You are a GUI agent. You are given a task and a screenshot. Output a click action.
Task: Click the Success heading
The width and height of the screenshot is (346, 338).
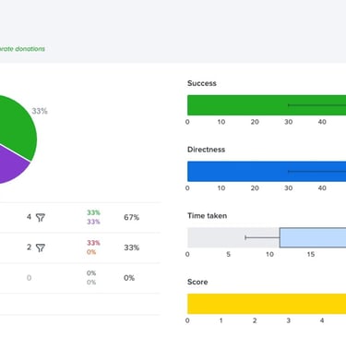tap(202, 83)
